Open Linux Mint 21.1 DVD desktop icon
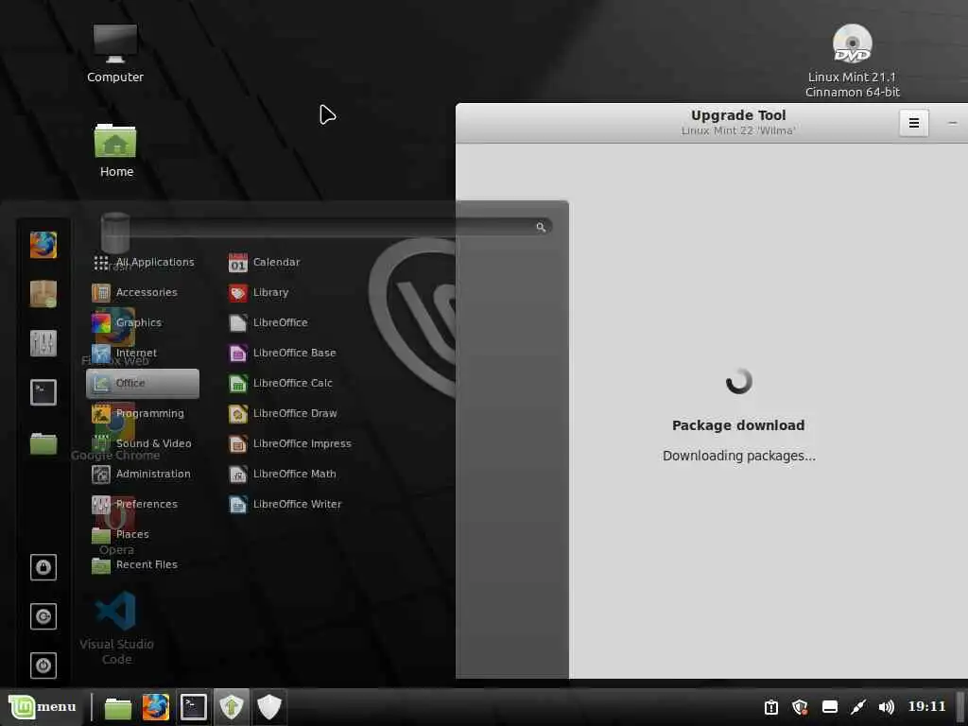This screenshot has height=726, width=968. tap(853, 60)
